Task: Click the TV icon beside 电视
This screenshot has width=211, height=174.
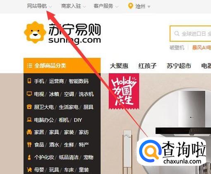Action: pos(29,94)
